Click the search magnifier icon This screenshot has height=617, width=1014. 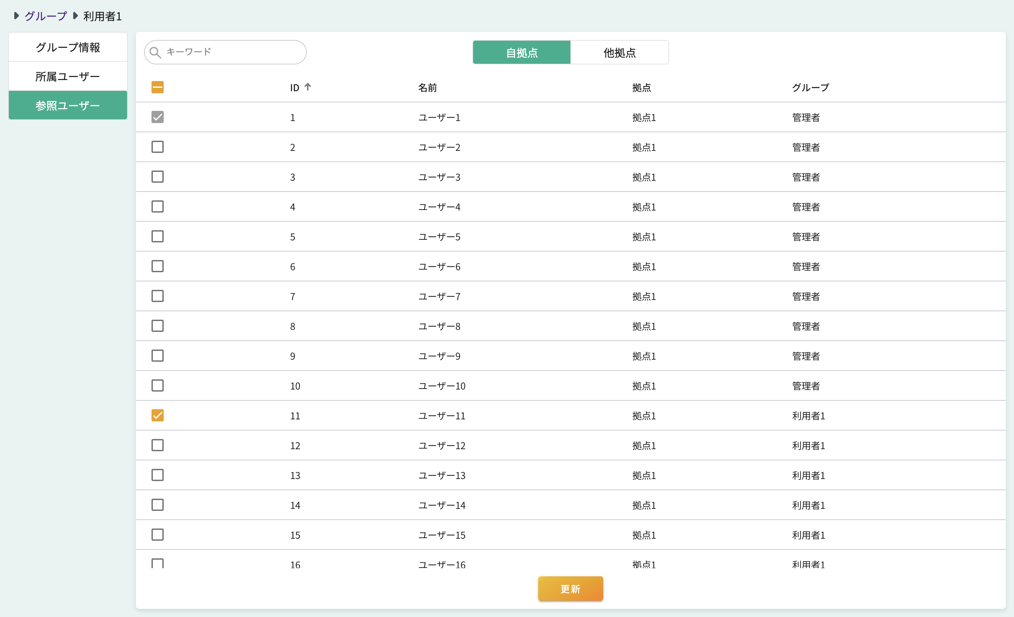[155, 52]
